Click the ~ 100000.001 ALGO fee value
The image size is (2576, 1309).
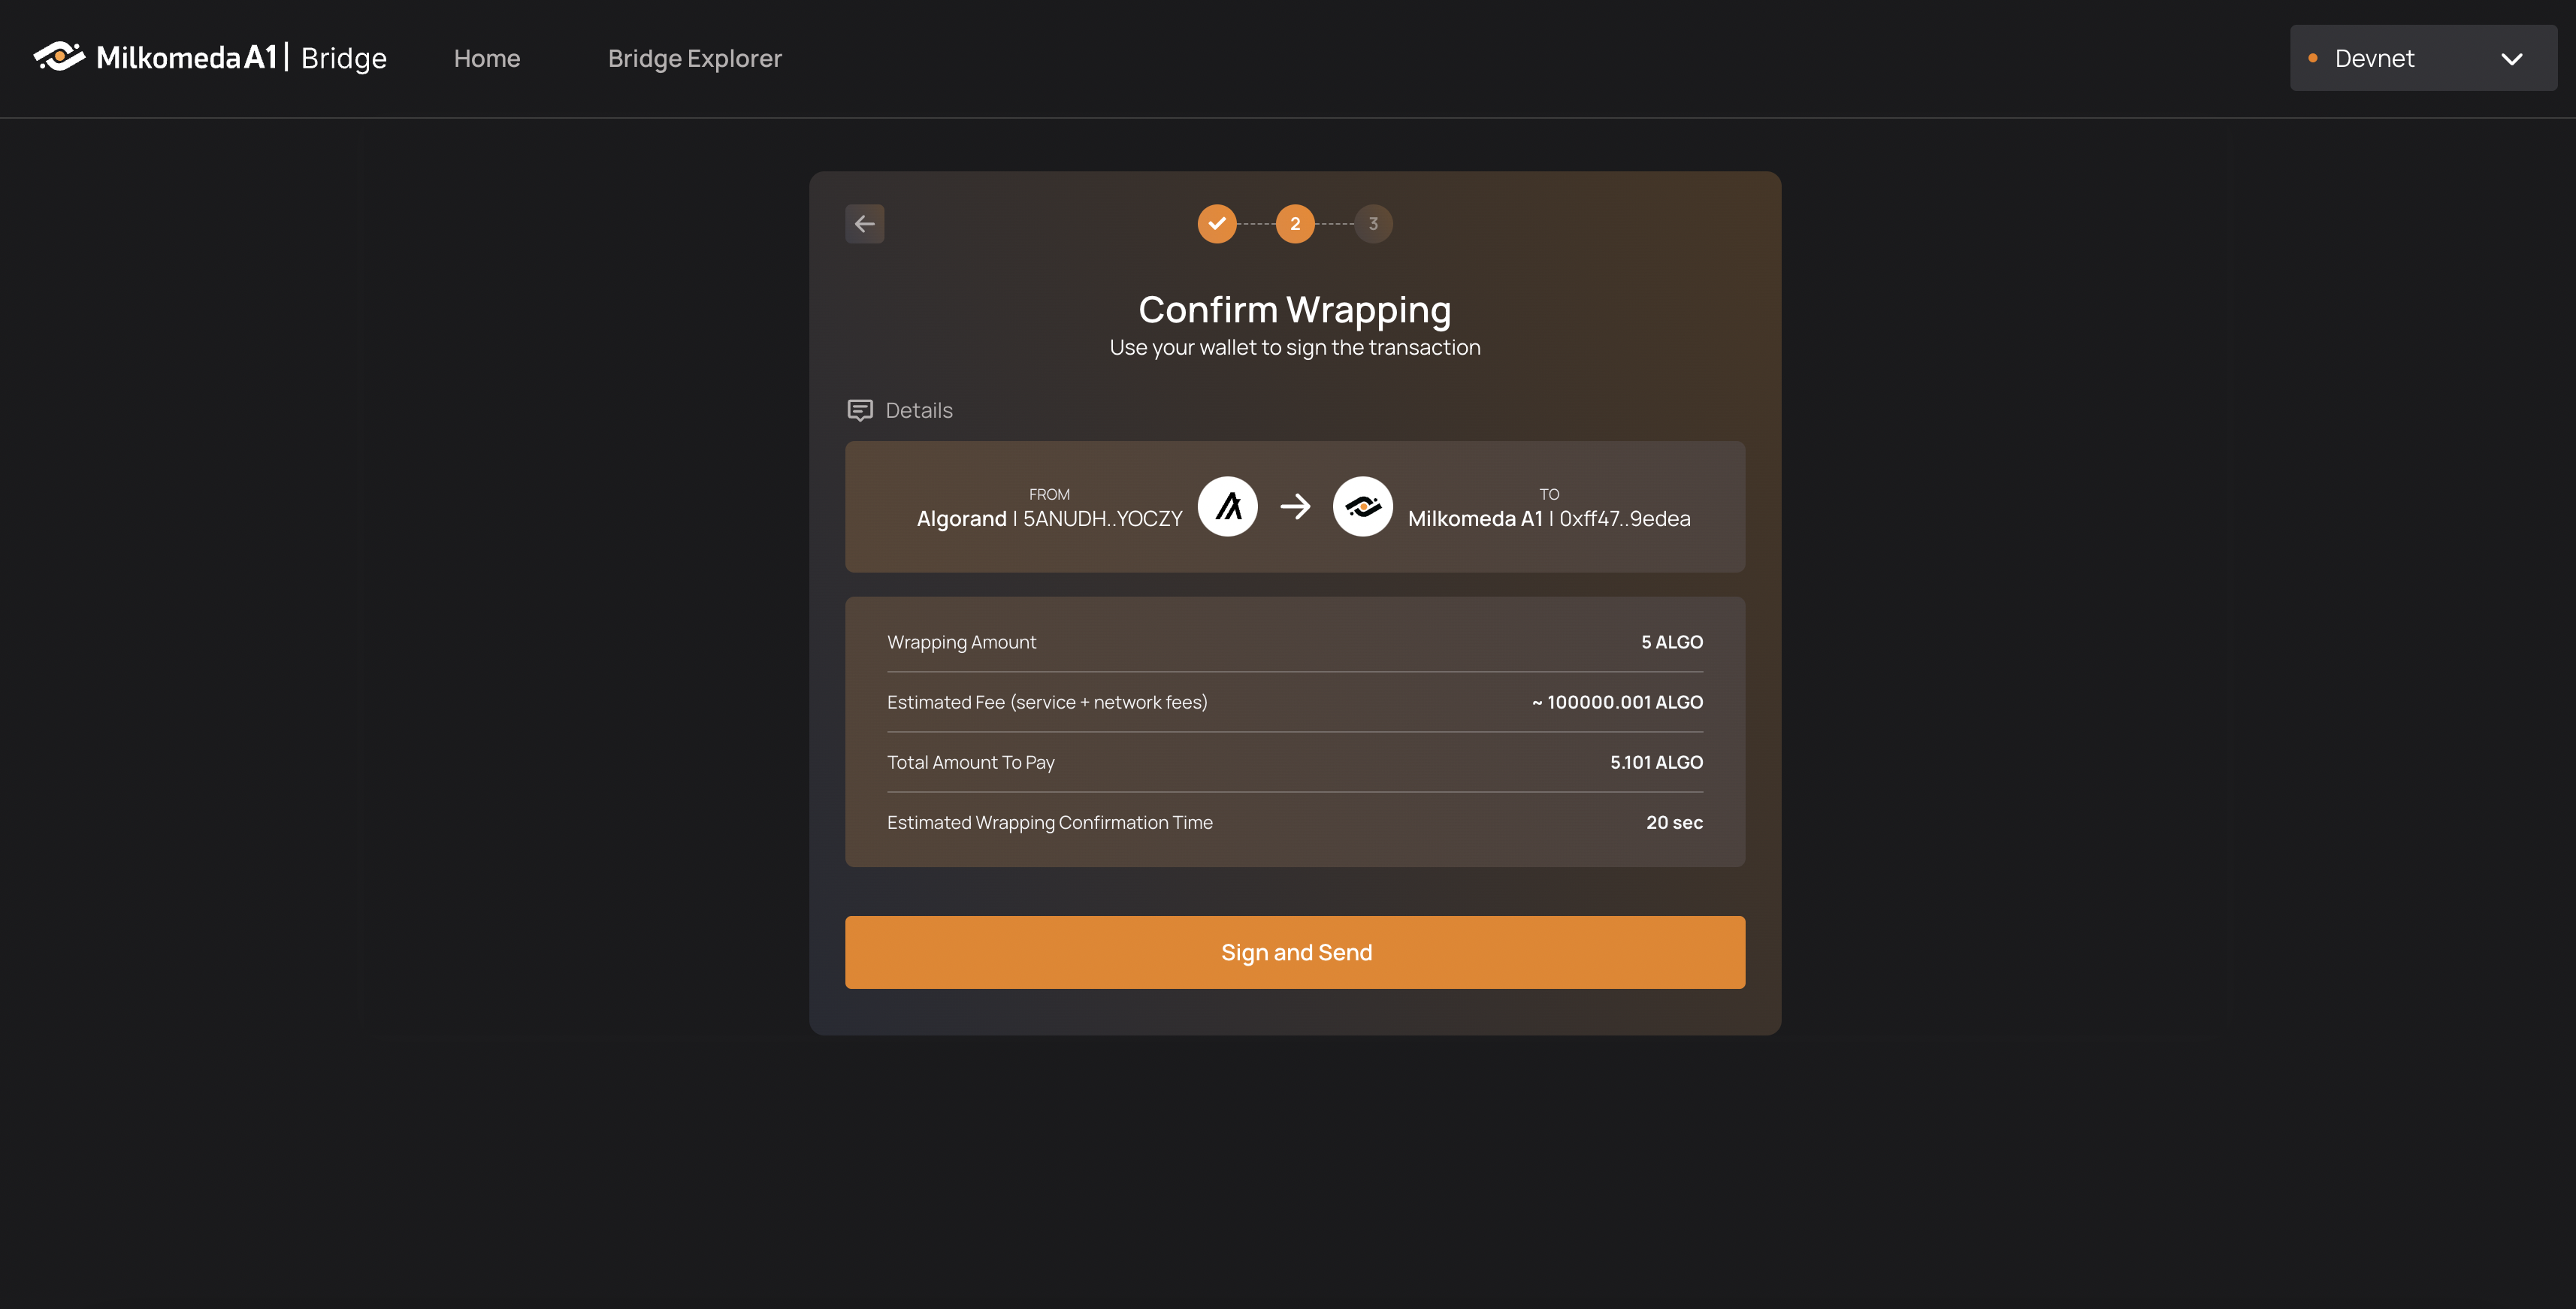[1617, 702]
